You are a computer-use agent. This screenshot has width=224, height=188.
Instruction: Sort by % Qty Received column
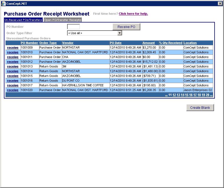[x=170, y=43]
